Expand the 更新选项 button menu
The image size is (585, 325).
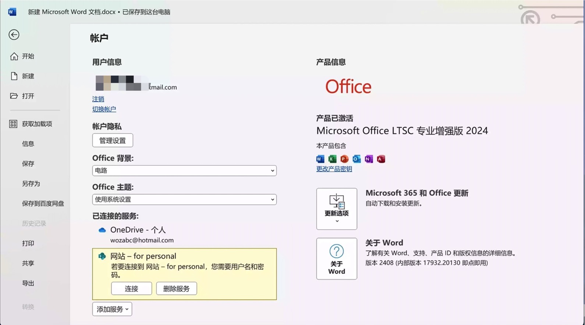[x=337, y=209]
